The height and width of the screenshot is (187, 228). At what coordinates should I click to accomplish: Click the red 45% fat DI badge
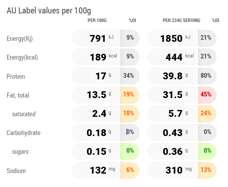207,95
